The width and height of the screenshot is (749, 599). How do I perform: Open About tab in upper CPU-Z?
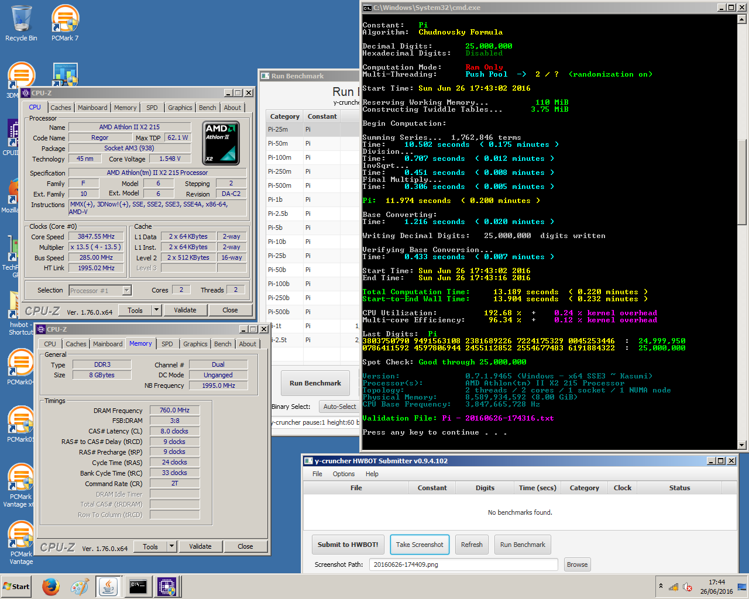(x=232, y=108)
